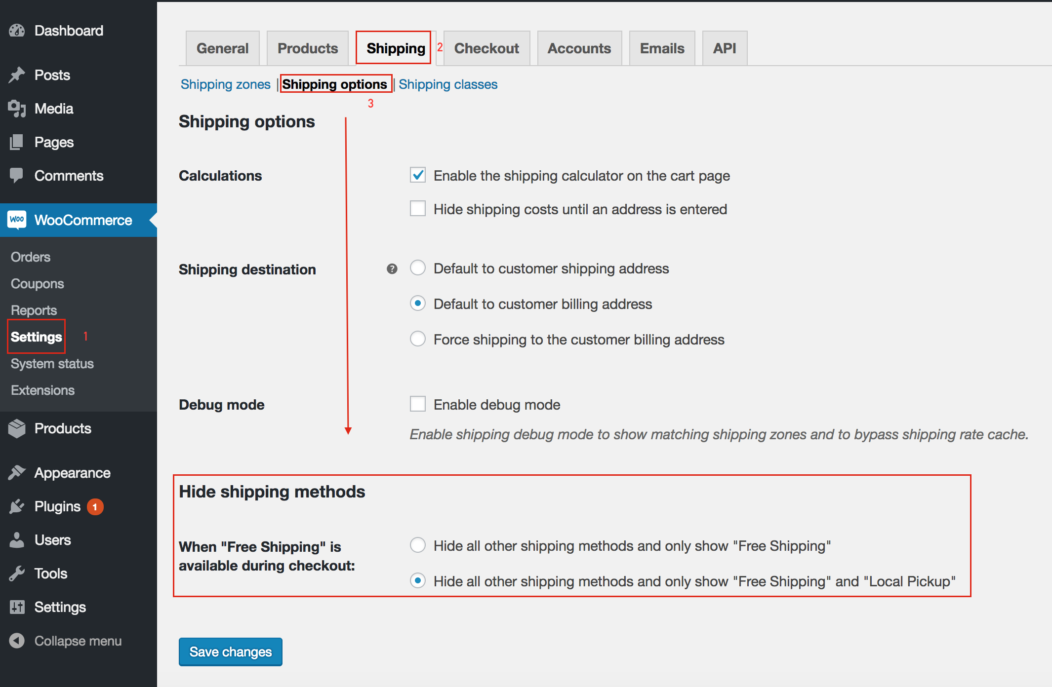Open the General settings tab
This screenshot has height=687, width=1052.
[x=223, y=48]
